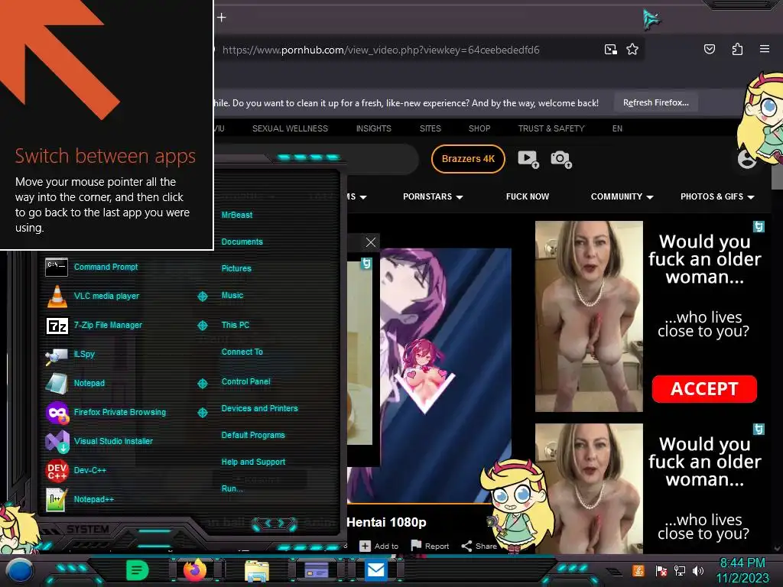Open Devices and Printers
Image resolution: width=783 pixels, height=587 pixels.
pyautogui.click(x=259, y=408)
